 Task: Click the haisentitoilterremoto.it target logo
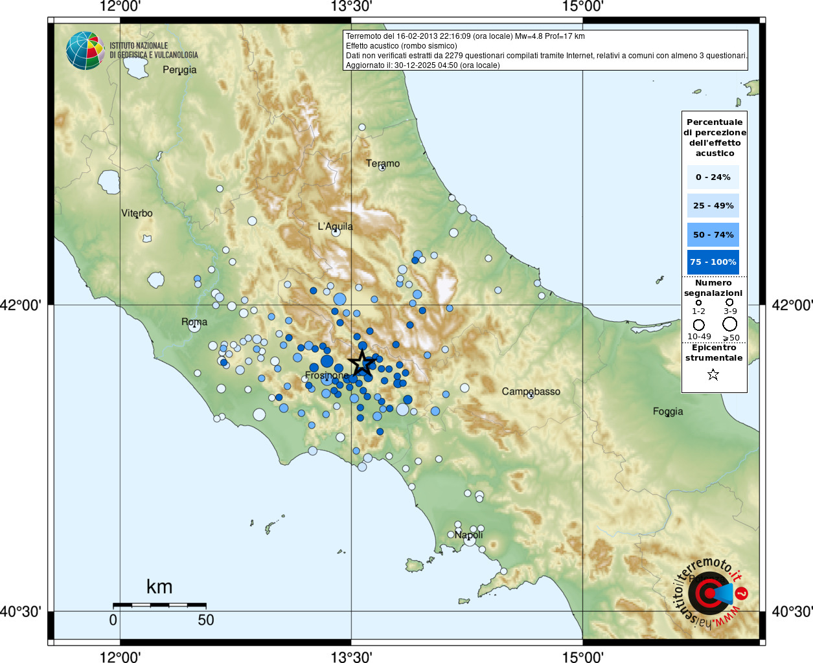pyautogui.click(x=710, y=592)
